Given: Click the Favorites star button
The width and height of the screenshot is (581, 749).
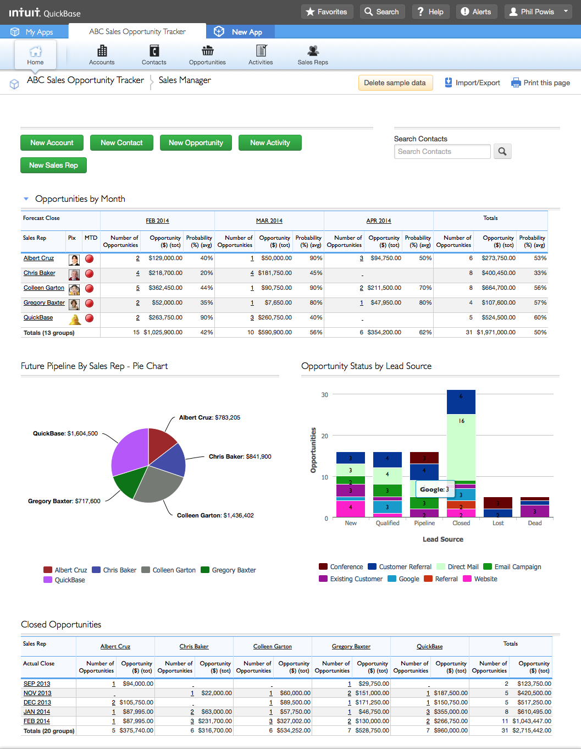Looking at the screenshot, I should click(327, 12).
